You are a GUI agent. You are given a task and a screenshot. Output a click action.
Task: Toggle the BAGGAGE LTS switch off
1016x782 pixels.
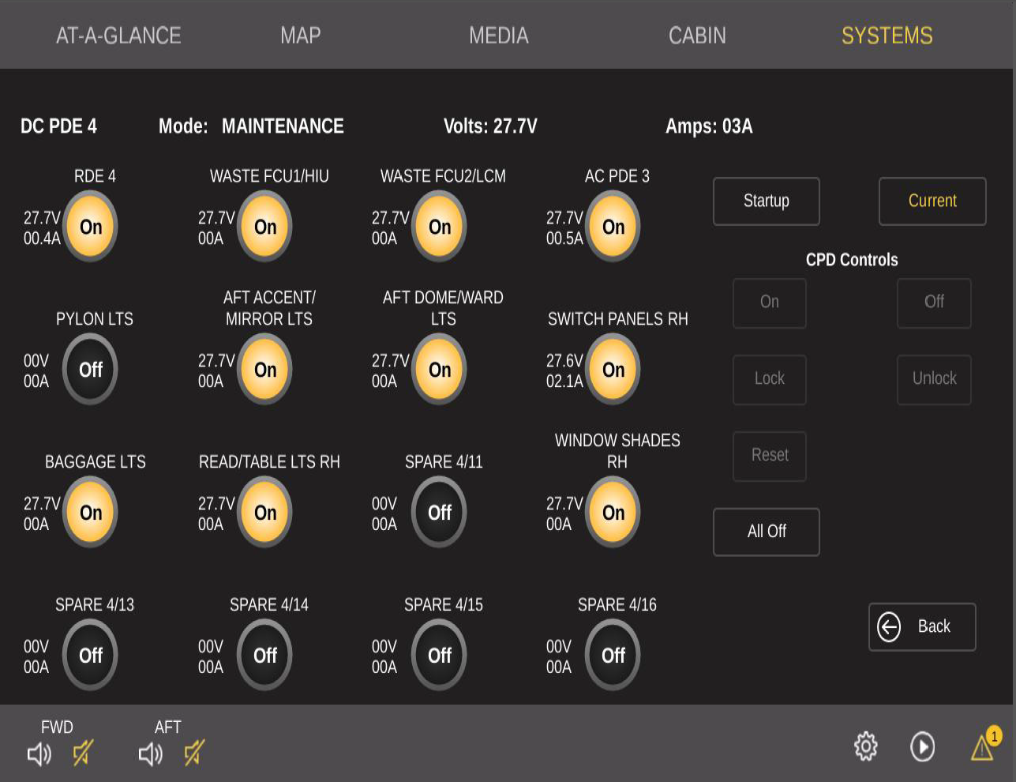tap(91, 513)
